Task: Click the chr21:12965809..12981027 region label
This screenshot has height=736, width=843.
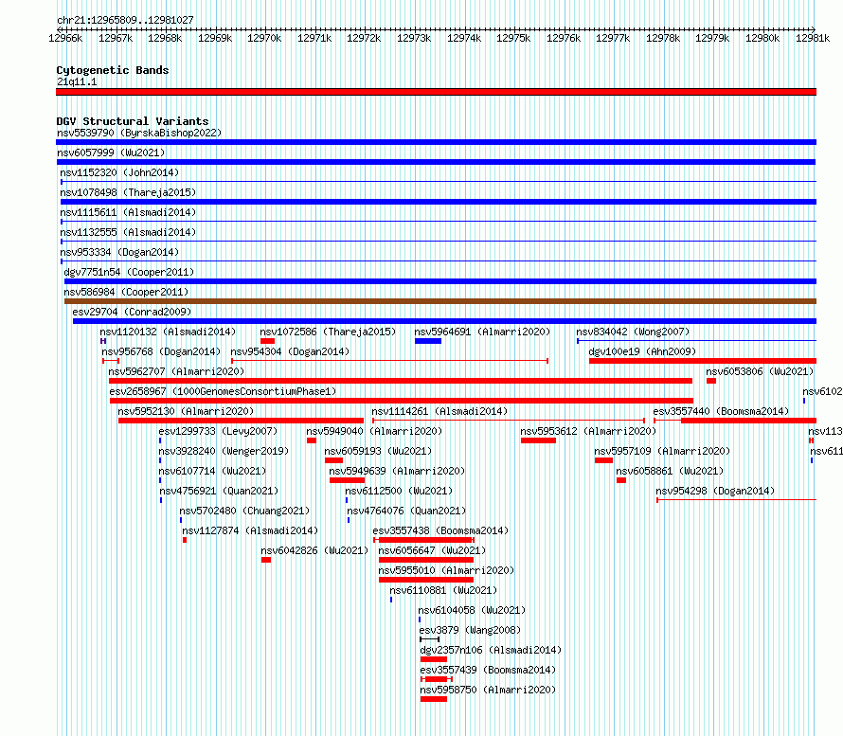Action: [x=125, y=20]
